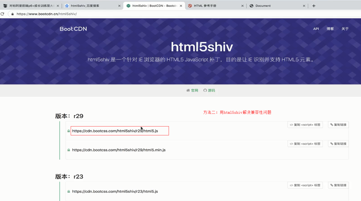Screen dimensions: 361x201
Task: Copy link for r23 html5.js
Action: click(x=338, y=185)
